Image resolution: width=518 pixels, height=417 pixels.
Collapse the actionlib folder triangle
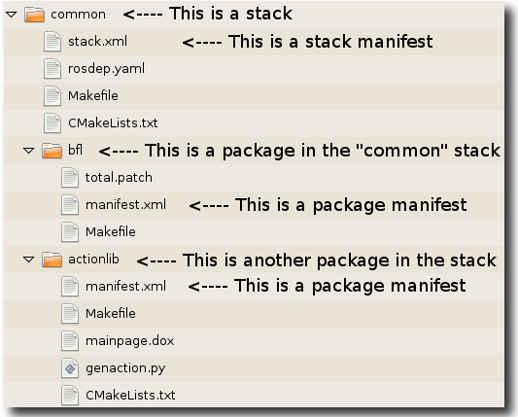(x=29, y=260)
